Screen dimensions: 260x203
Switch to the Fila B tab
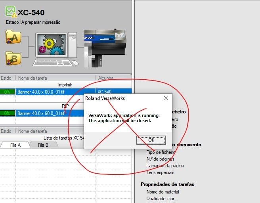[x=43, y=145]
